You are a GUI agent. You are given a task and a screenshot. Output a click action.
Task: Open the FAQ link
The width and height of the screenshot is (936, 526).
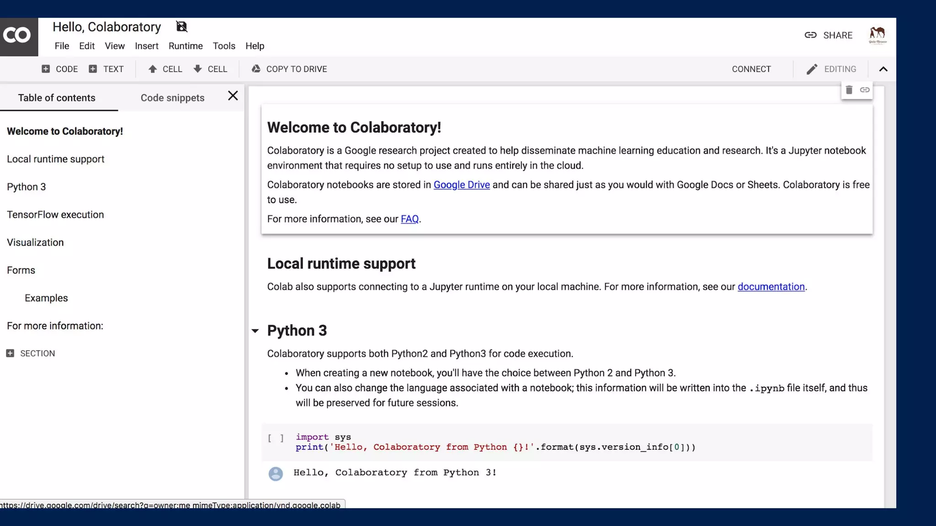(409, 219)
